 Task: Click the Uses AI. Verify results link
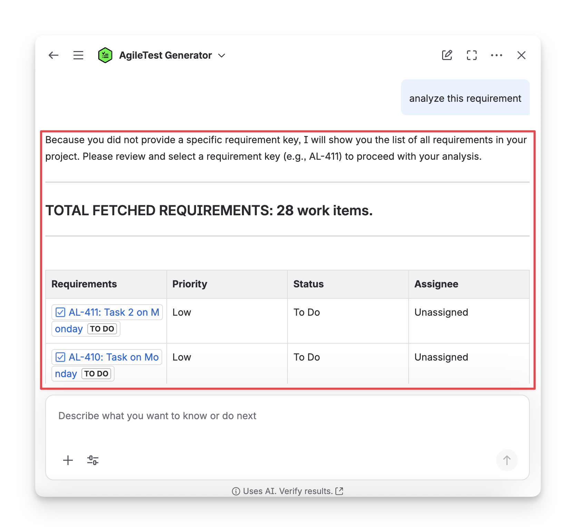287,491
